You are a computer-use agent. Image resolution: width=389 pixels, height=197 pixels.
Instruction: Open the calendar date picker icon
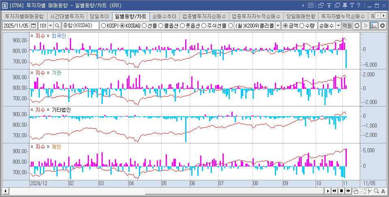pyautogui.click(x=34, y=26)
